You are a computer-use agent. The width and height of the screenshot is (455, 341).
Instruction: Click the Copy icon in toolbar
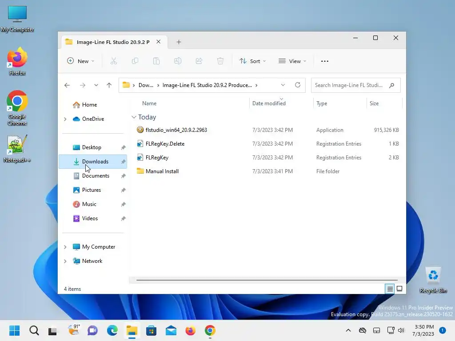[x=135, y=61]
